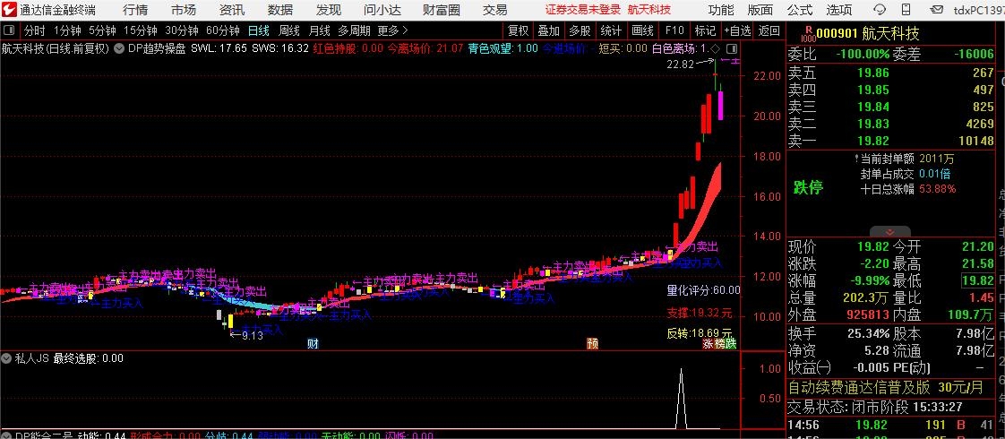Image resolution: width=1005 pixels, height=439 pixels.
Task: Click the 多股 multi-stock button
Action: [x=580, y=30]
